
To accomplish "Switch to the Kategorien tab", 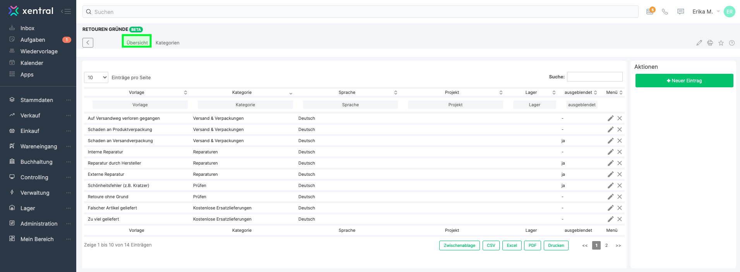I will pos(167,43).
